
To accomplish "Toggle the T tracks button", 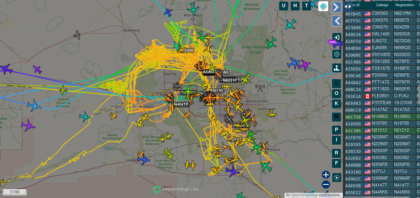I will point(306,6).
